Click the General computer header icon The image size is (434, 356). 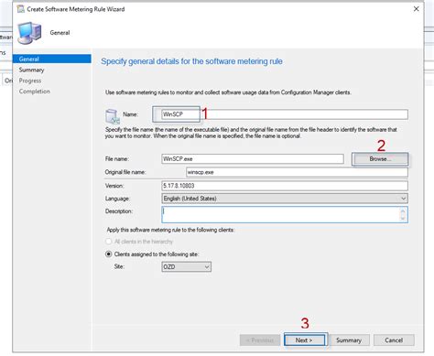tap(29, 33)
